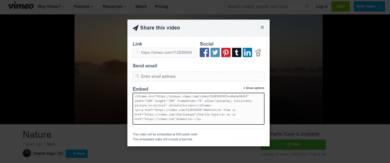Open the Post a job link
The height and width of the screenshot is (163, 390).
(318, 154)
